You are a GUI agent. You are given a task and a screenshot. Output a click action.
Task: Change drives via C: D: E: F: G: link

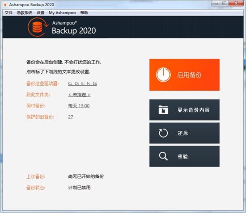(x=83, y=84)
